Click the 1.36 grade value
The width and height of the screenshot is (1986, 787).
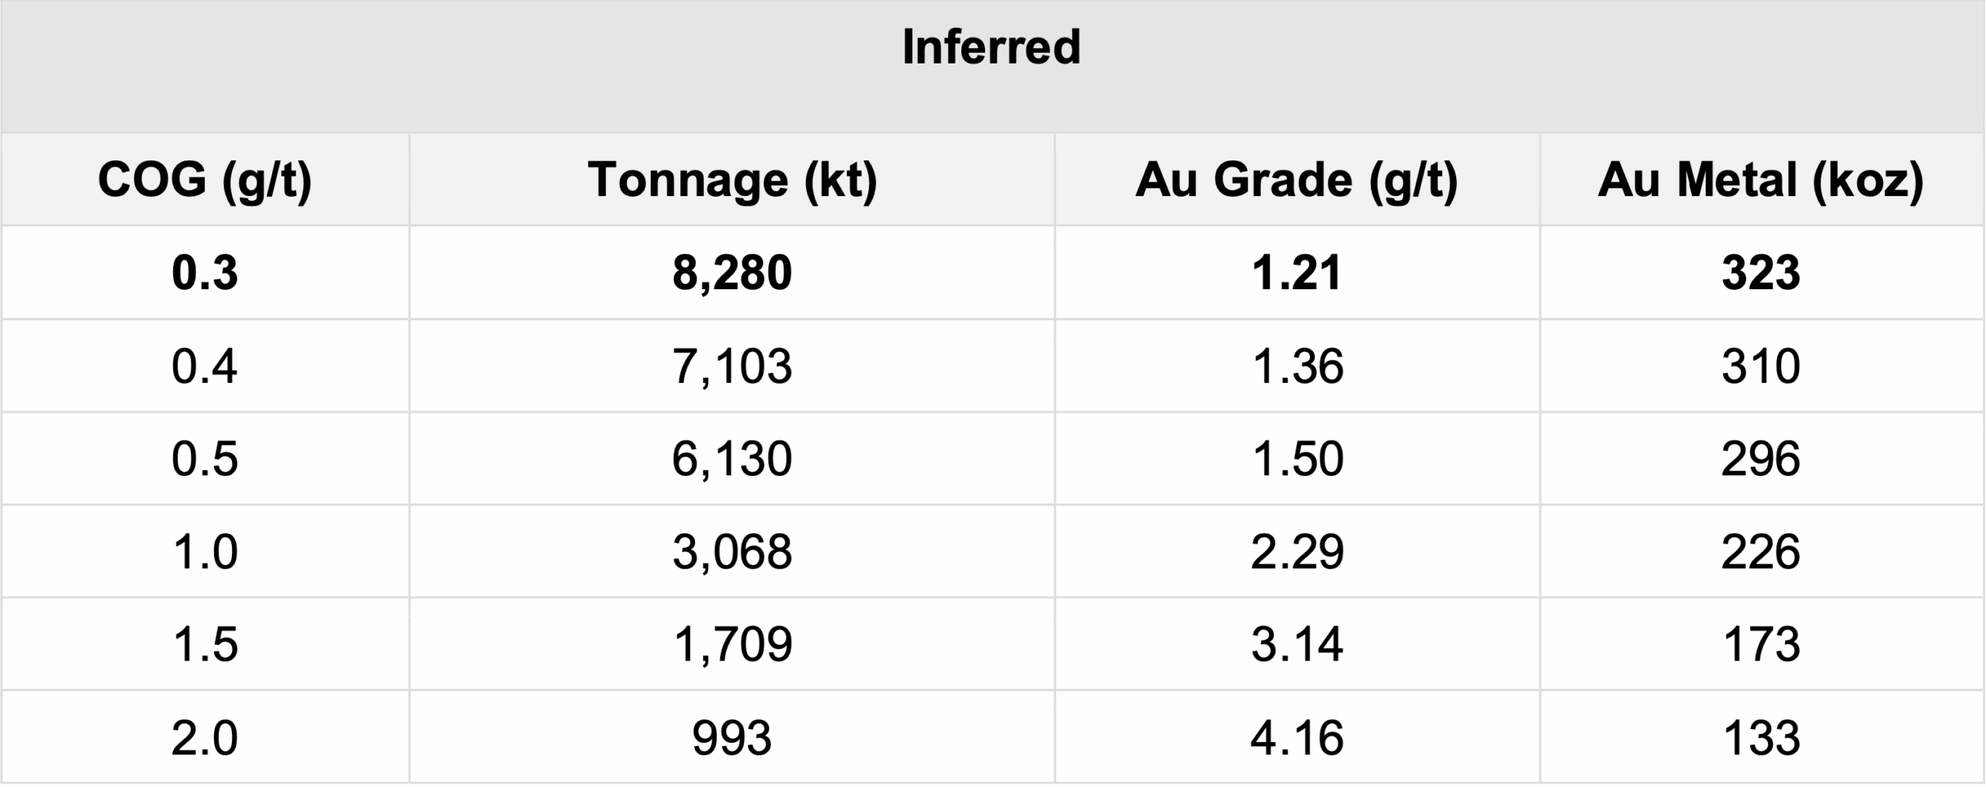[x=1296, y=366]
